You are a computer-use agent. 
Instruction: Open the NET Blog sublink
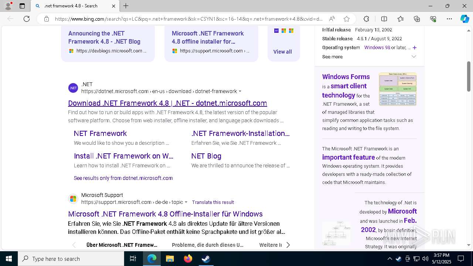pos(206,156)
